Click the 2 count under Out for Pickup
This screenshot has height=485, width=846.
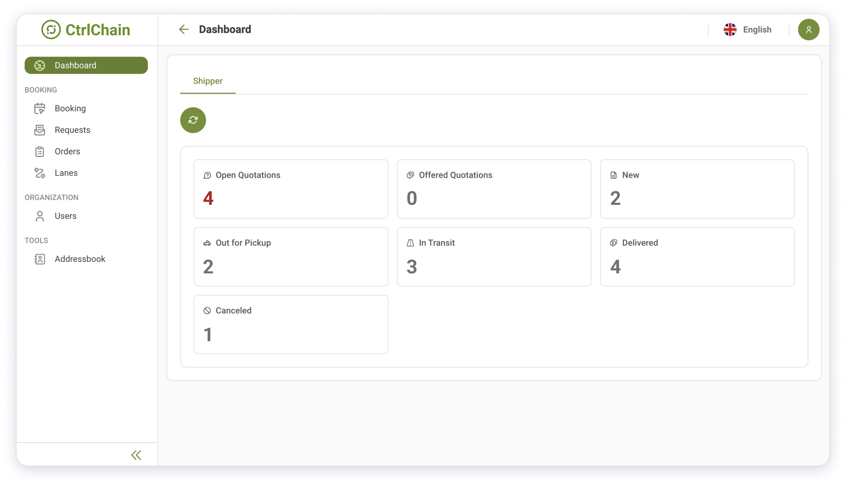point(208,267)
